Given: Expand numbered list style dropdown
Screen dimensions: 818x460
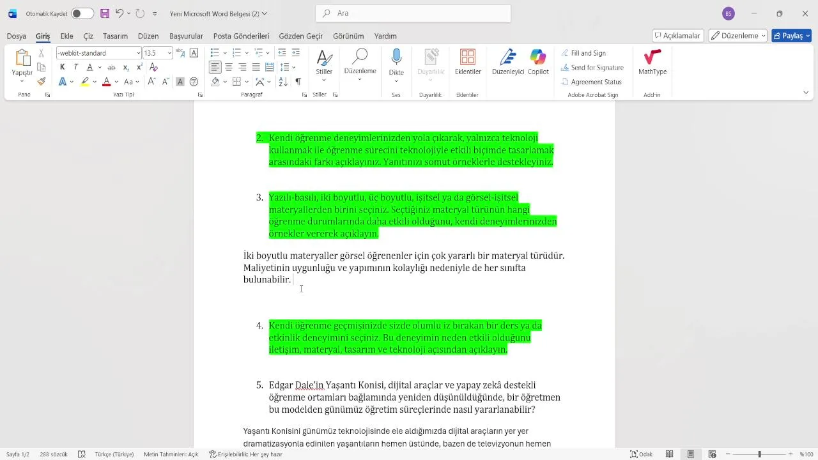Looking at the screenshot, I should click(x=246, y=52).
